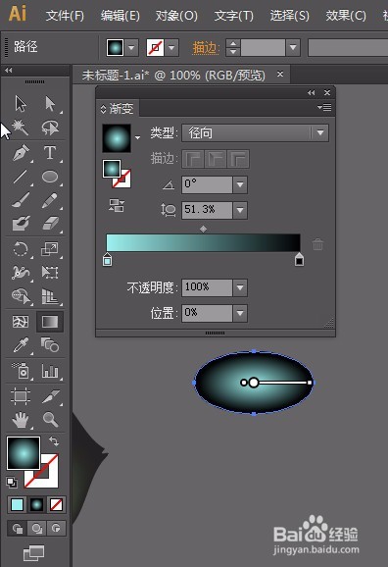Select the Artboard tool
The image size is (388, 567).
[x=21, y=396]
